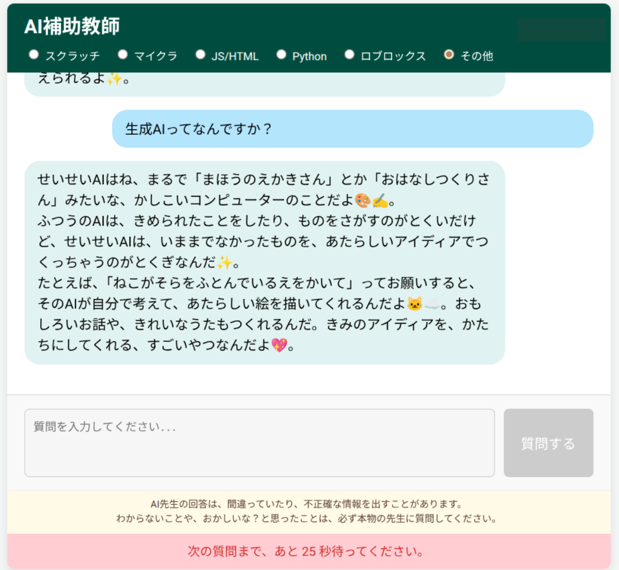Click the sparkling heart emoji in the reply
Image resolution: width=619 pixels, height=570 pixels.
pos(279,345)
